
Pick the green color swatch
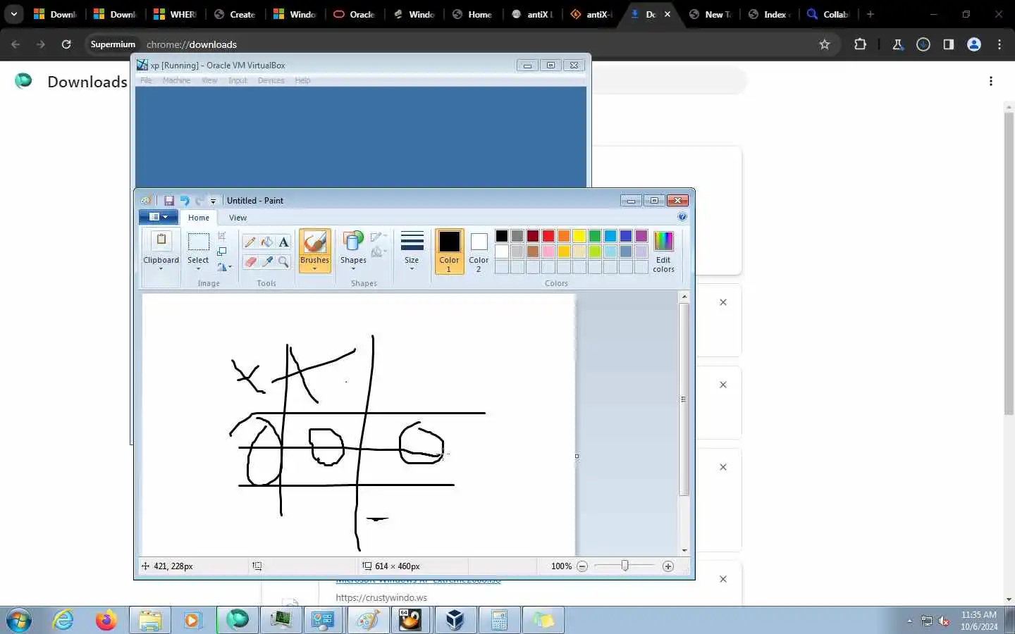click(595, 236)
